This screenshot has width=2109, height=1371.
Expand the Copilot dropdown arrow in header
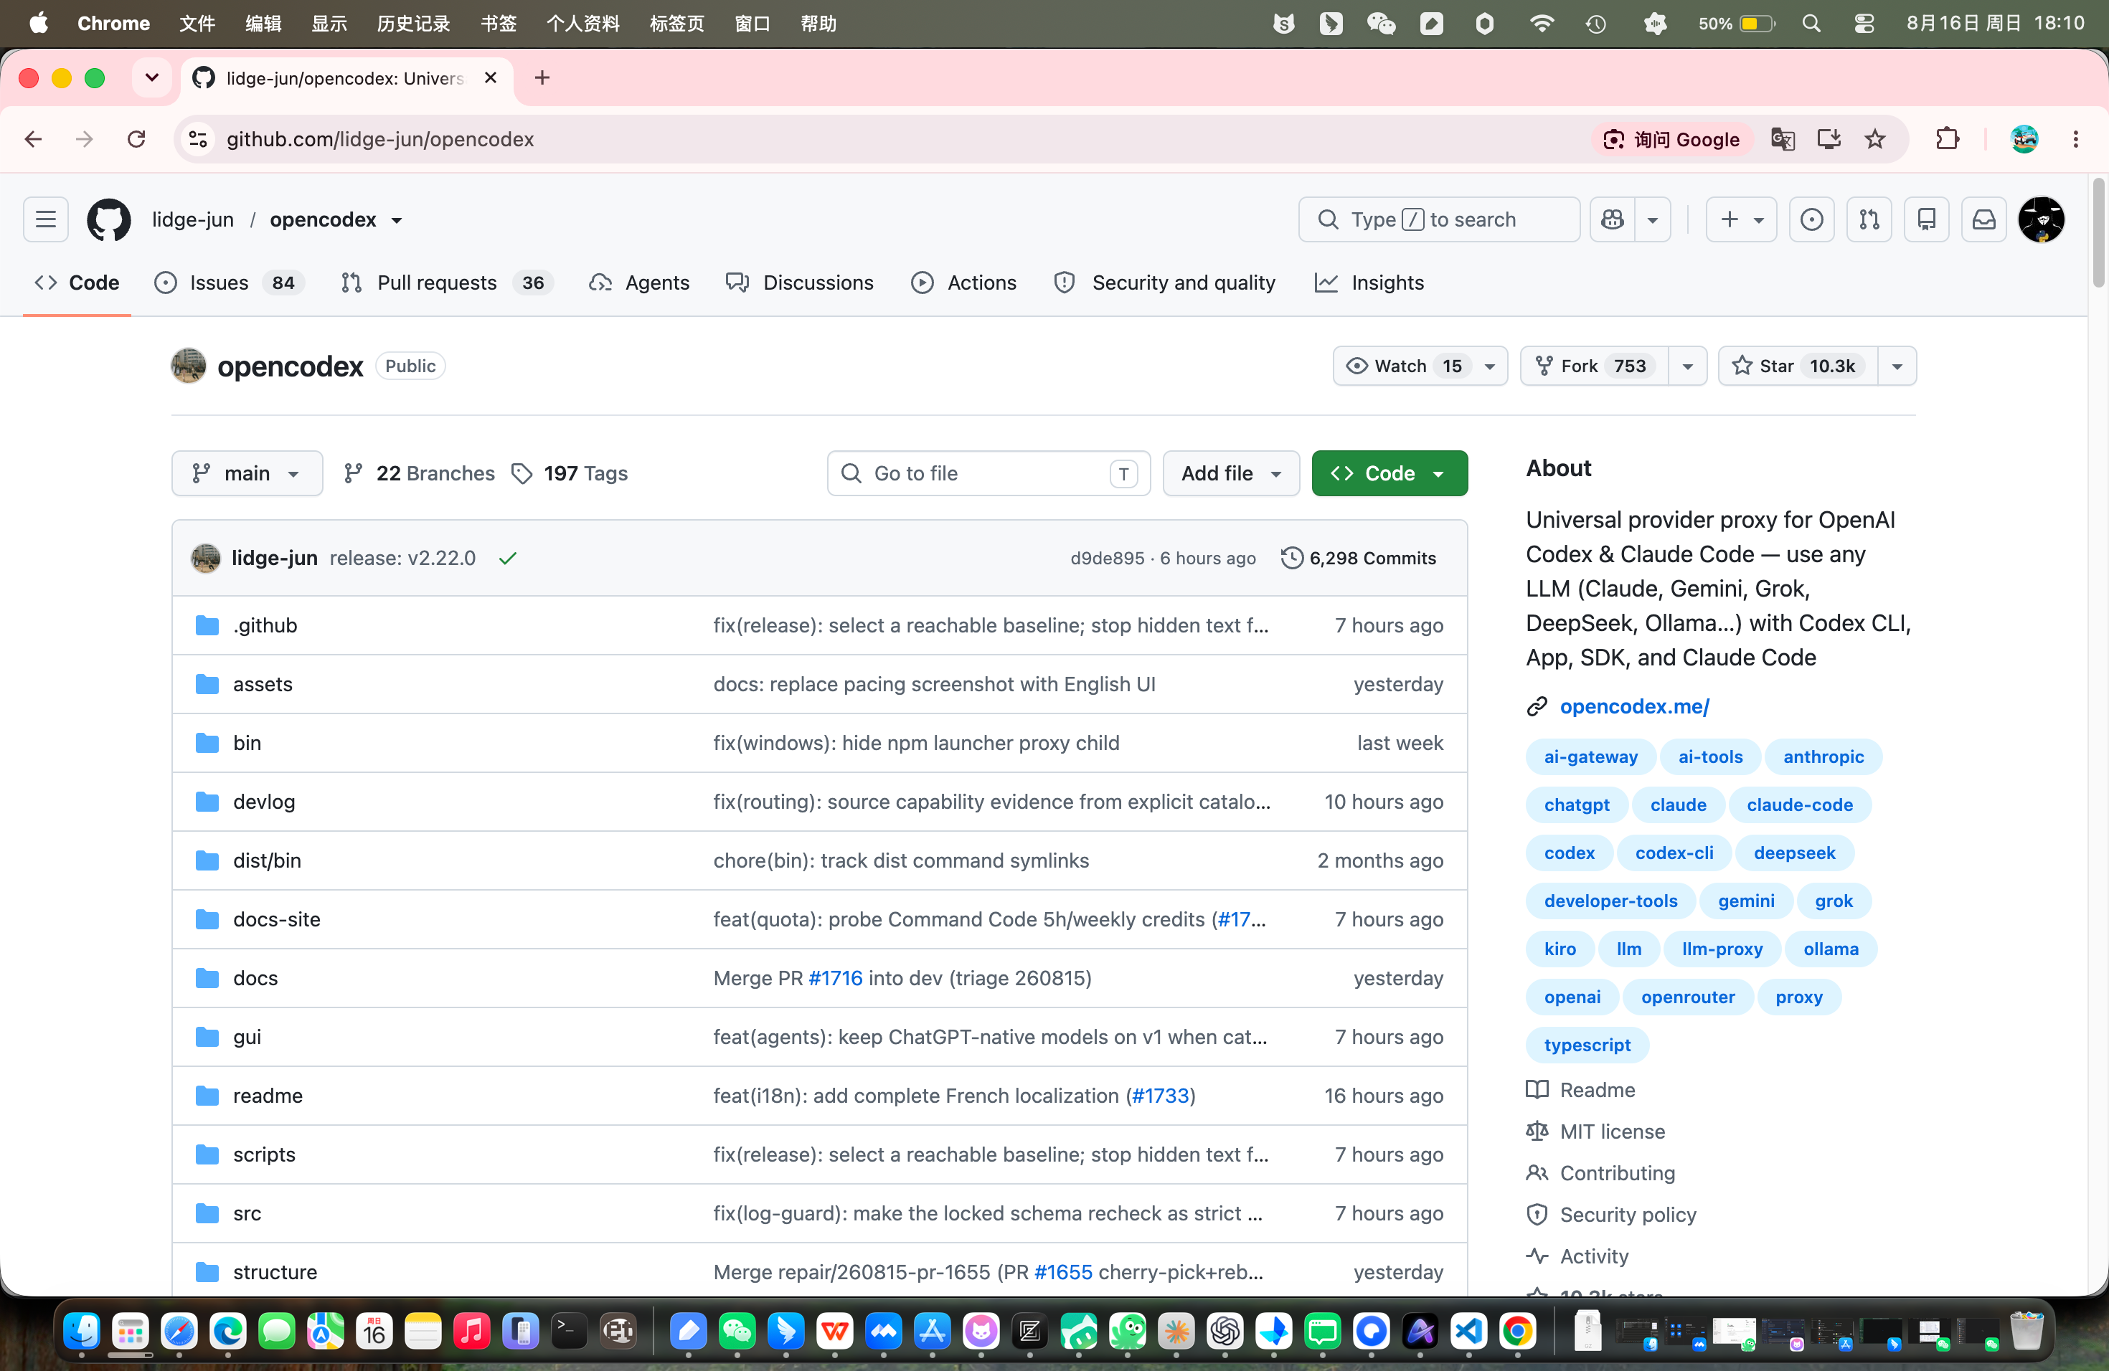tap(1653, 219)
